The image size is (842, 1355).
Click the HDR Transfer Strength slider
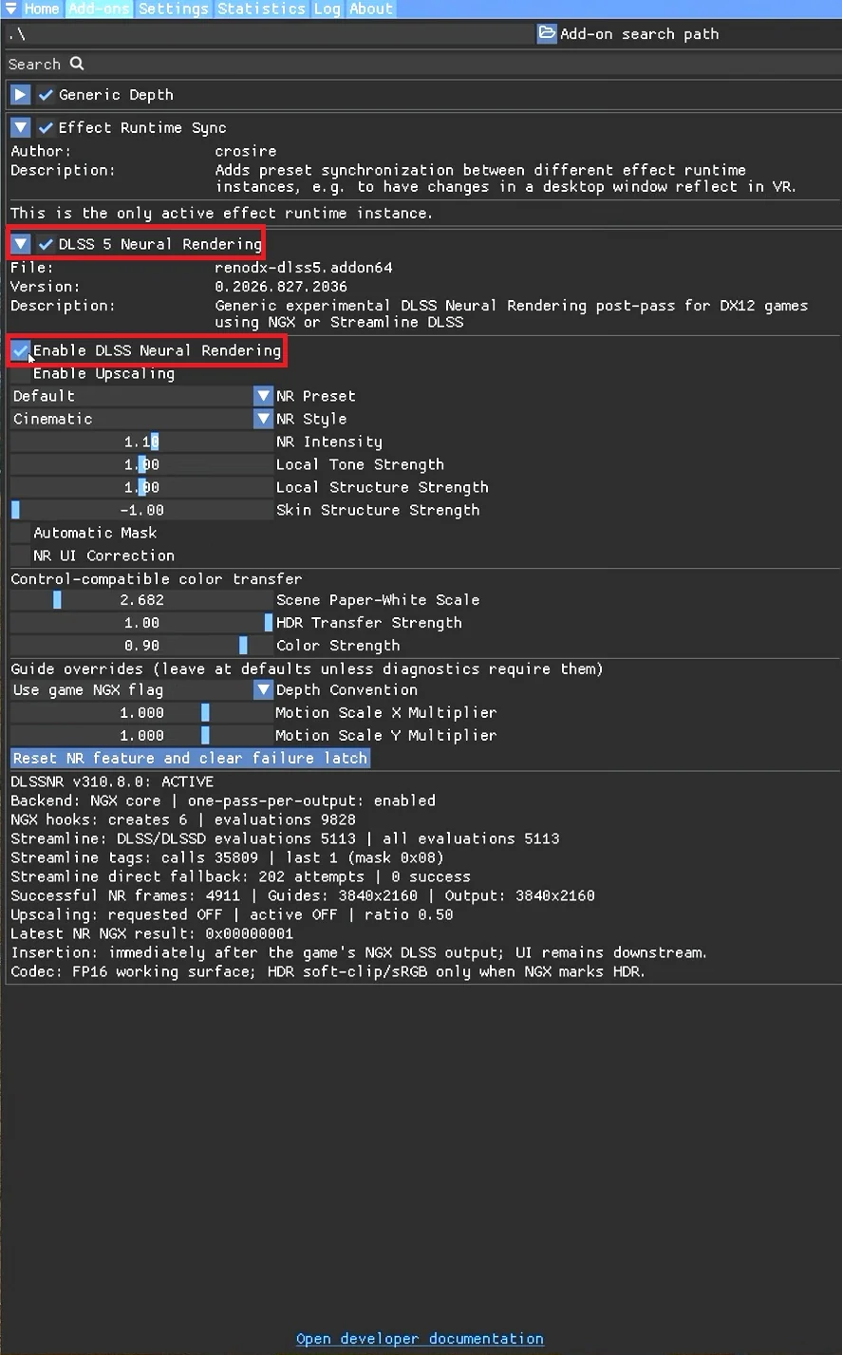tap(141, 623)
